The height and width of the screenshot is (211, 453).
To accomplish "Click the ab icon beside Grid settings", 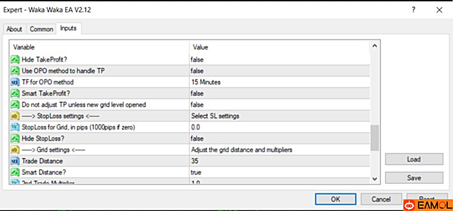I will pos(15,150).
